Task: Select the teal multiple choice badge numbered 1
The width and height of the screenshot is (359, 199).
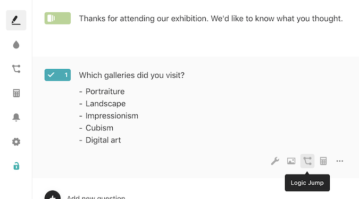Action: click(57, 75)
